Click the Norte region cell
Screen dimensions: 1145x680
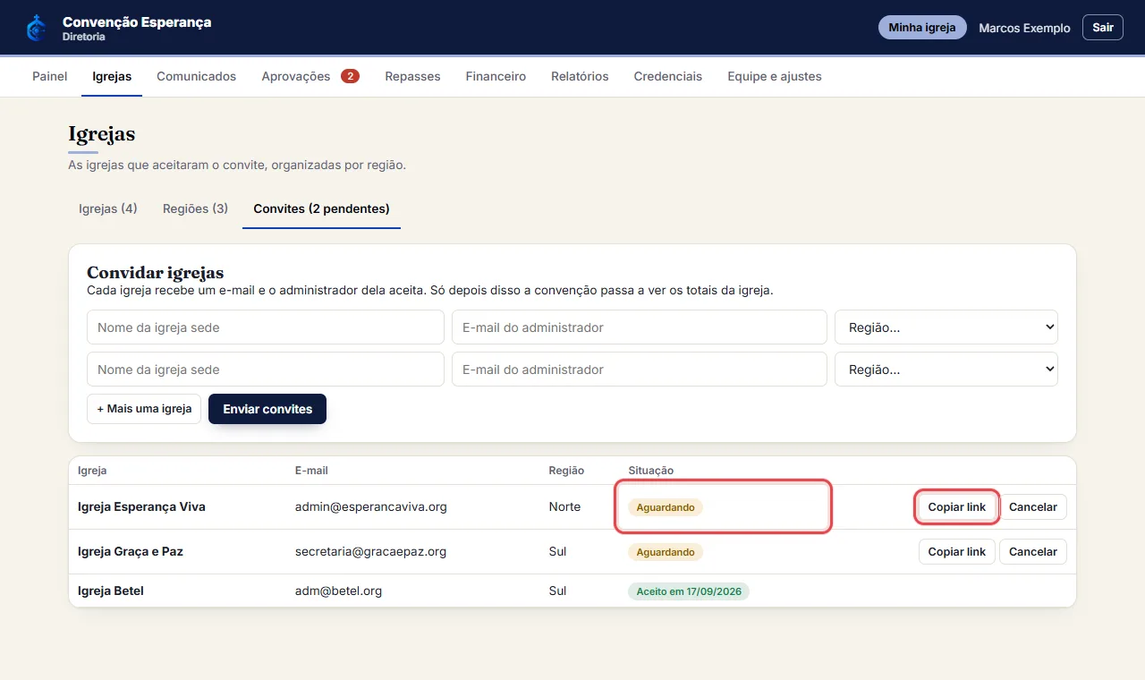pos(565,507)
